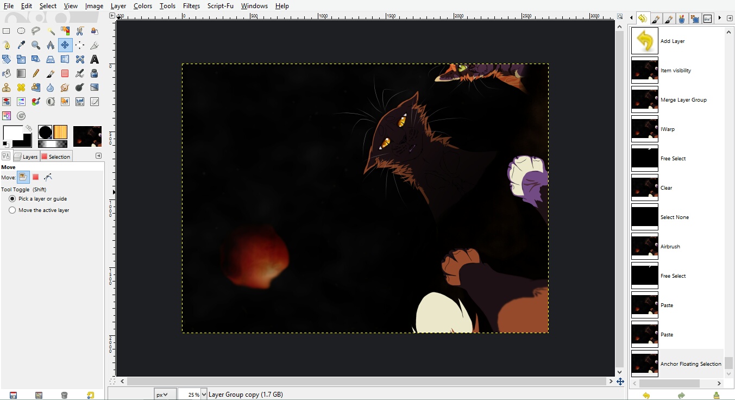Set Move mode to layer
This screenshot has height=400, width=735.
point(23,177)
